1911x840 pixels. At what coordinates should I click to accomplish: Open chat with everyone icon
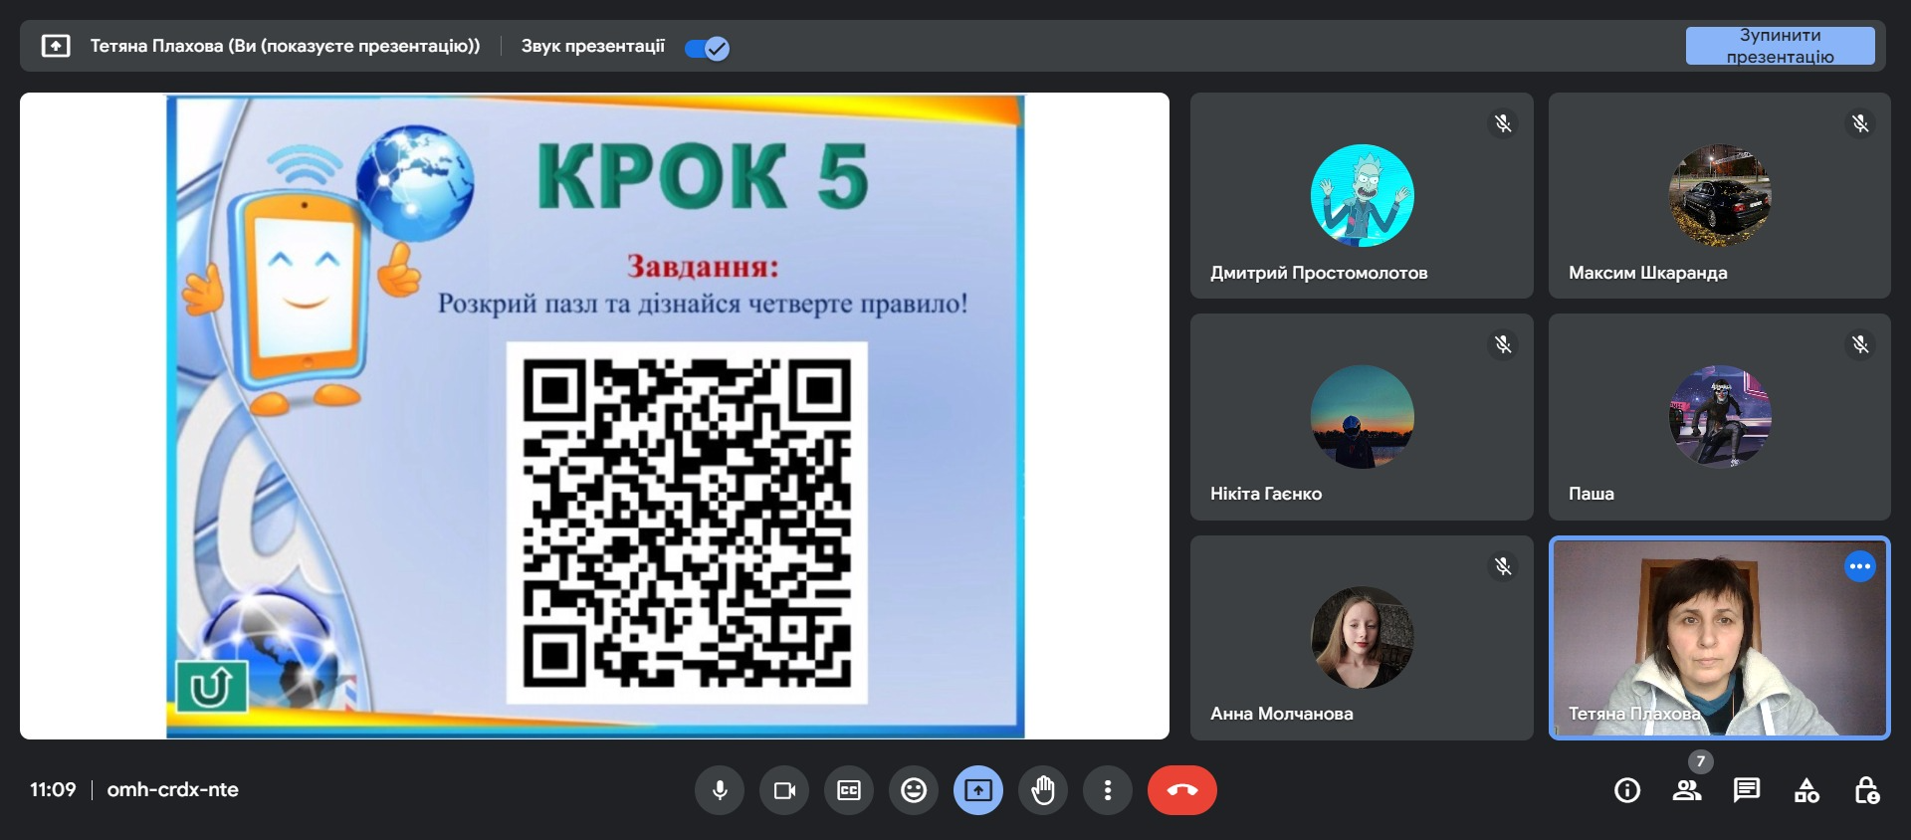tap(1747, 790)
